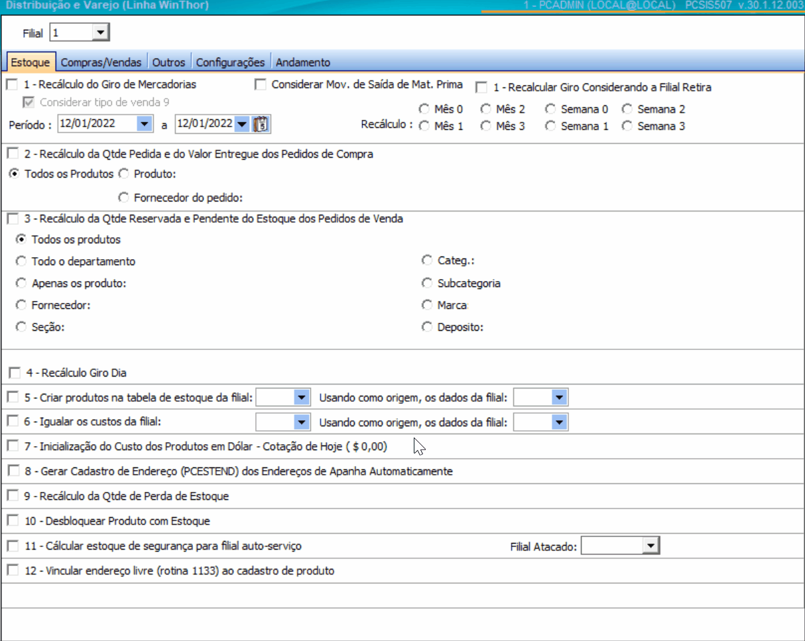This screenshot has height=641, width=805.
Task: Check Recalcular Giro Considerando a Filial Retira
Action: [x=481, y=87]
